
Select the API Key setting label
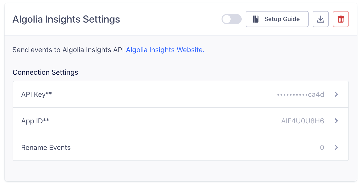(37, 95)
